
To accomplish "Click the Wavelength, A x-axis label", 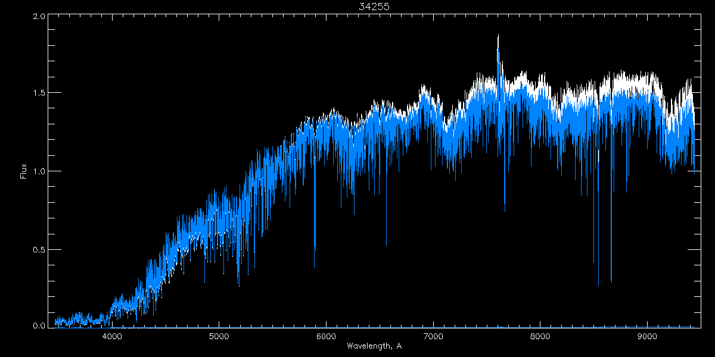I will 374,346.
